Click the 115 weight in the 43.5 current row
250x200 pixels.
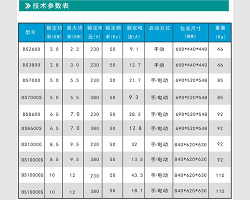(x=220, y=175)
